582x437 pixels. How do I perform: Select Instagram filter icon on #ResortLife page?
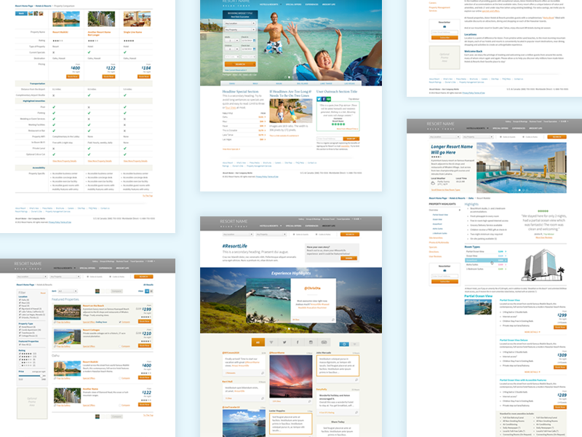[311, 342]
